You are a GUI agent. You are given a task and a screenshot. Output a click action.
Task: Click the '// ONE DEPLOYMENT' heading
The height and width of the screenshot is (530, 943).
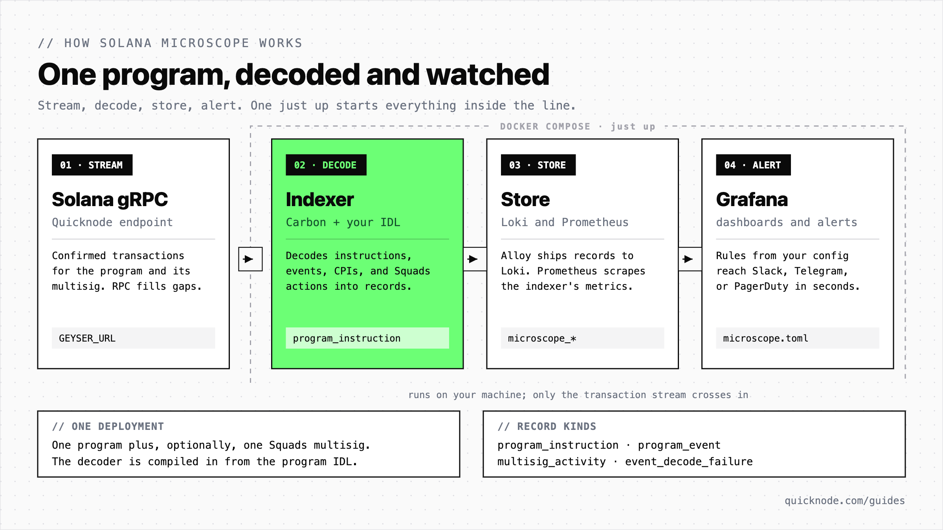point(108,426)
